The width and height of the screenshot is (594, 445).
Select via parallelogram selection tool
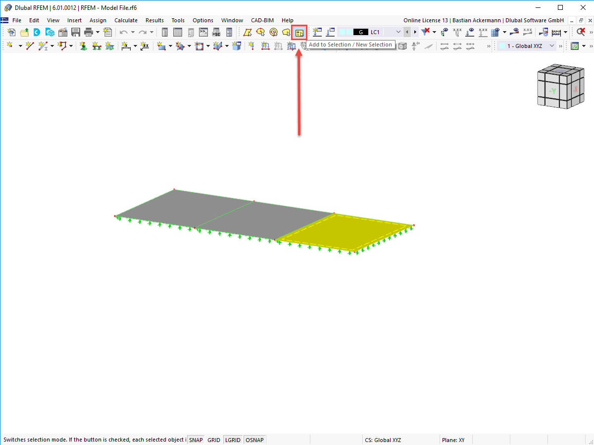(x=247, y=32)
